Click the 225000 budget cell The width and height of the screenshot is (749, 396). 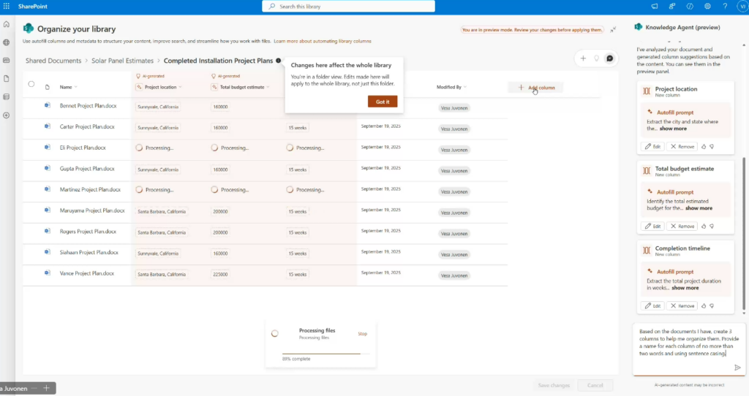220,274
